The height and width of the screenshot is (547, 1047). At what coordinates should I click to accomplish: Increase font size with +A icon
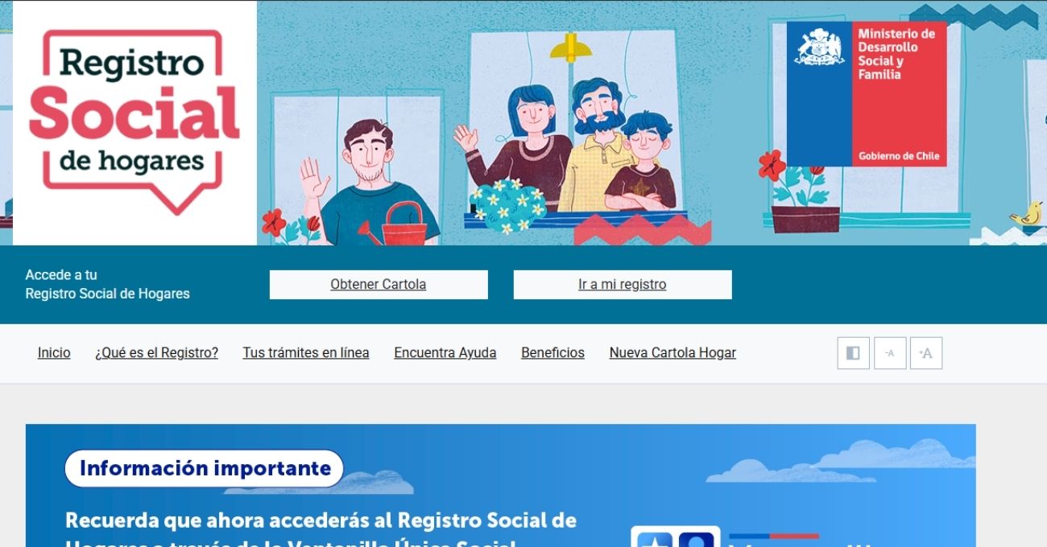926,353
